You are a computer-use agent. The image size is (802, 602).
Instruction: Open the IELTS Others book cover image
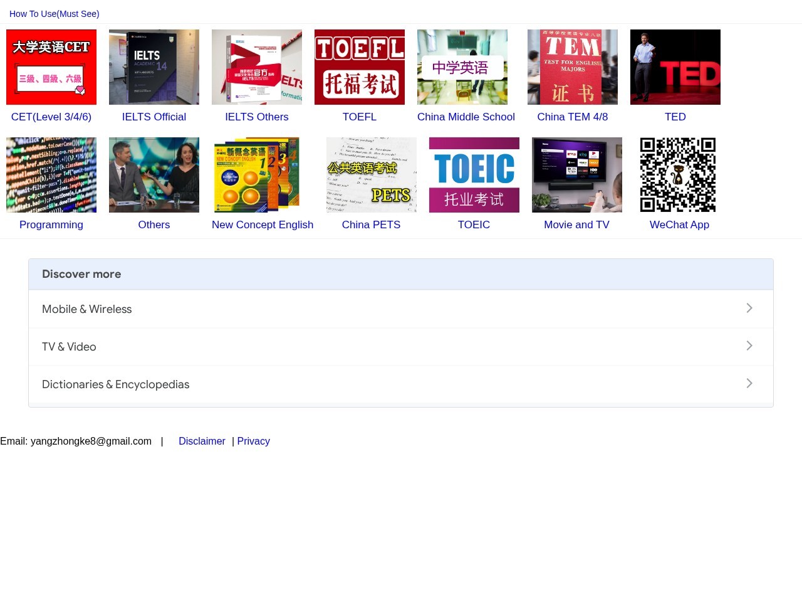point(257,67)
